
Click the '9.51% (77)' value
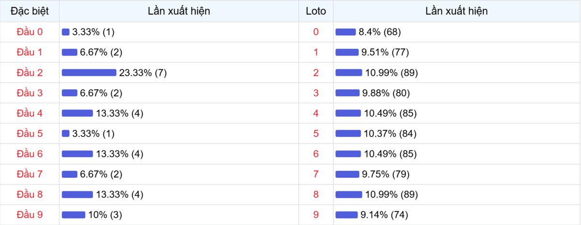(382, 52)
